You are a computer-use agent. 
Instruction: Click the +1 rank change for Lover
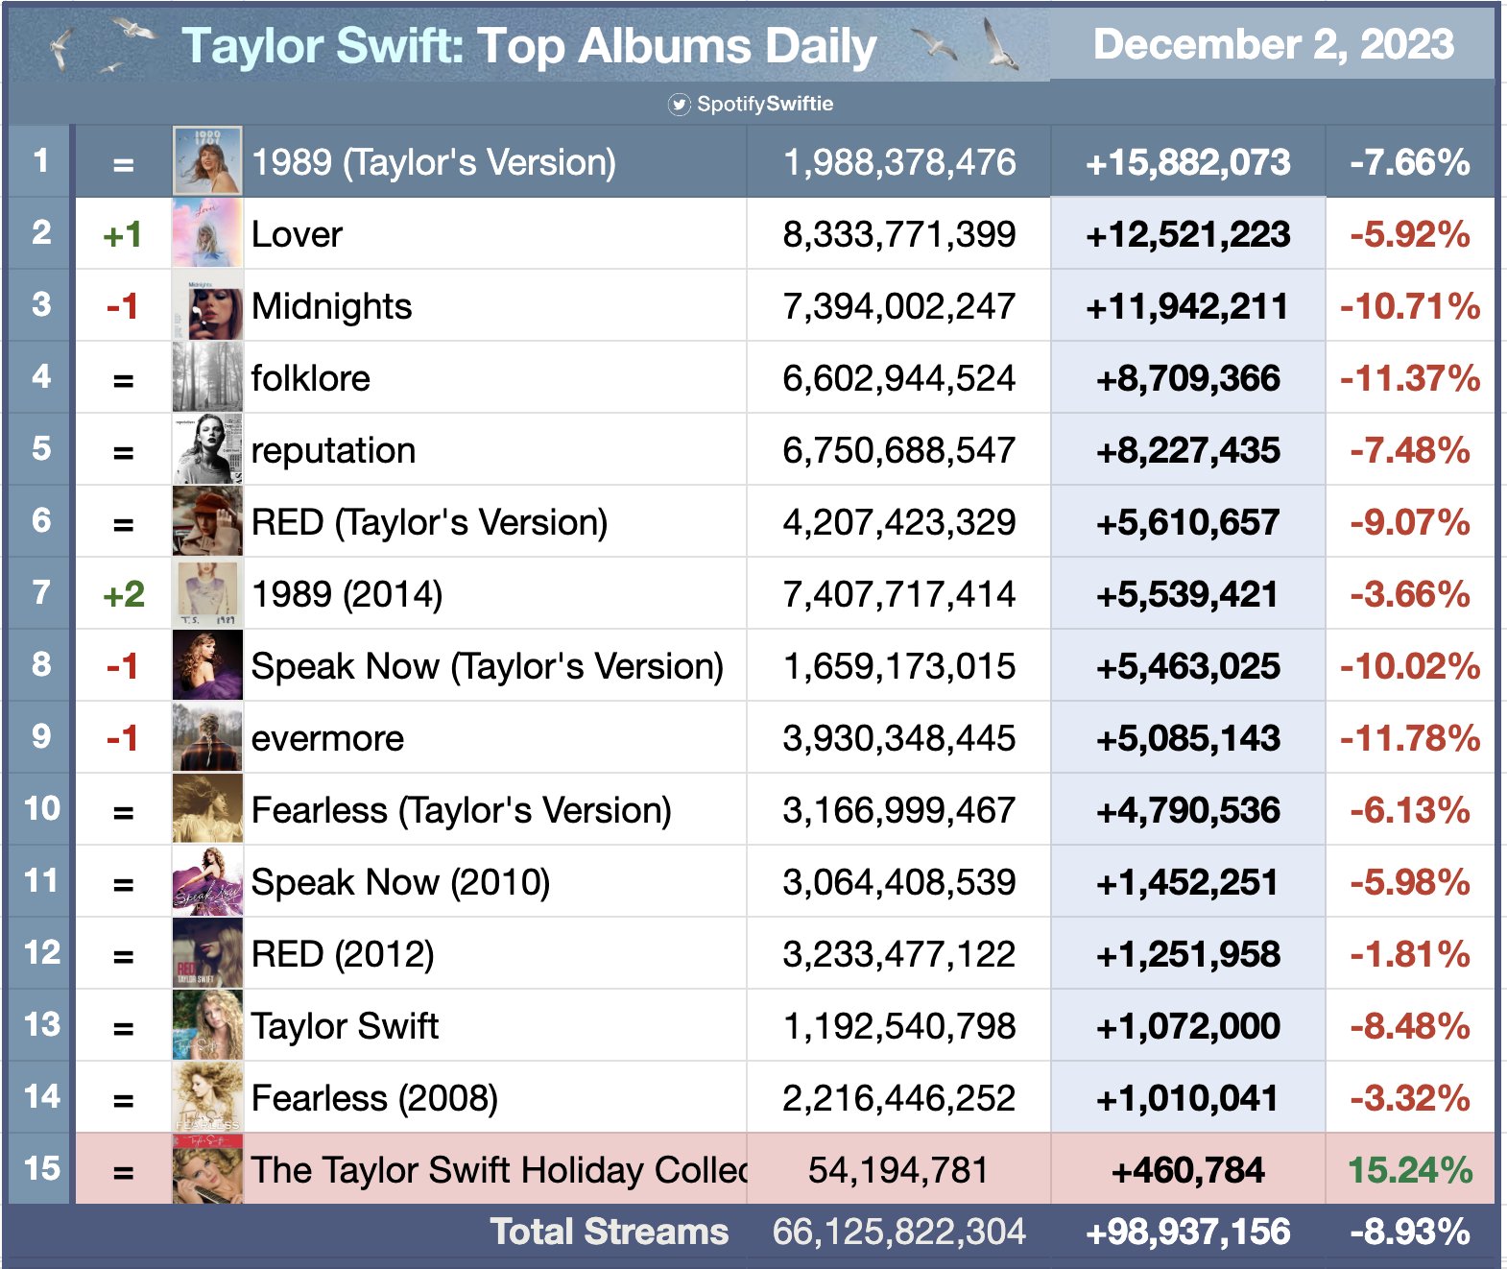click(123, 235)
